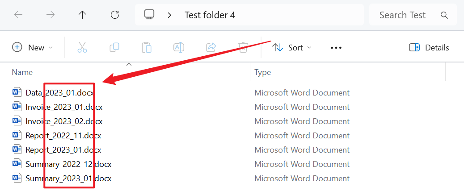Sort files by Type column header
This screenshot has width=464, height=191.
[263, 72]
